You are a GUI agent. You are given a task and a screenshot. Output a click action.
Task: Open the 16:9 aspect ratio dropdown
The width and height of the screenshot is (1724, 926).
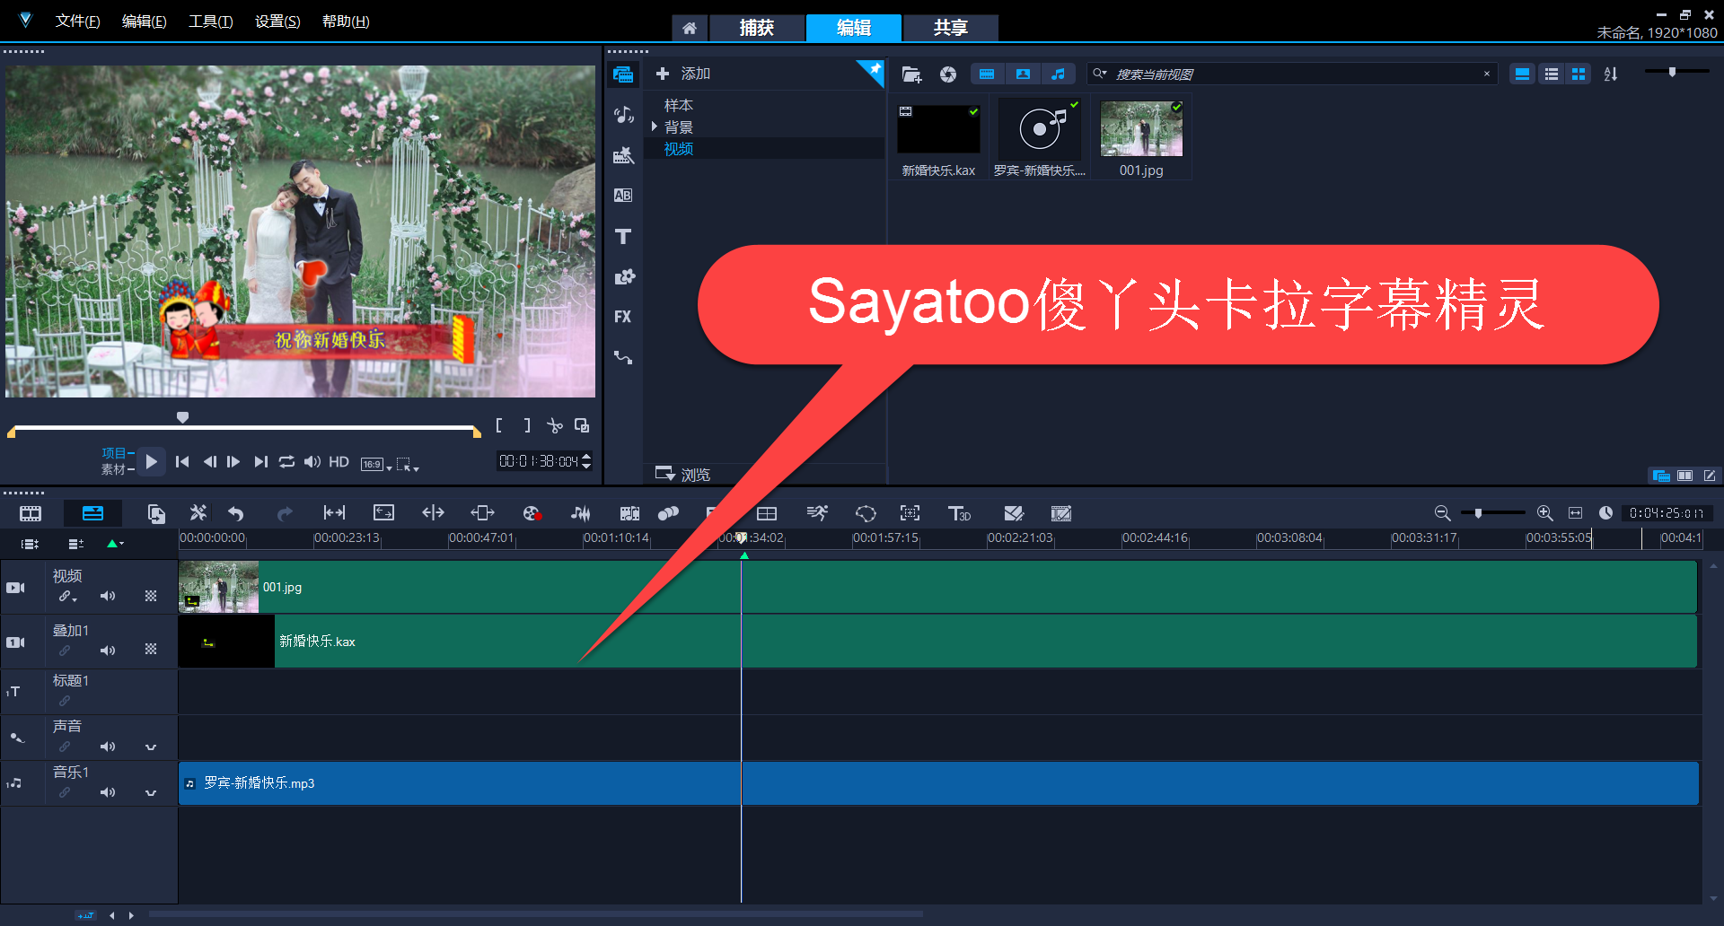376,464
